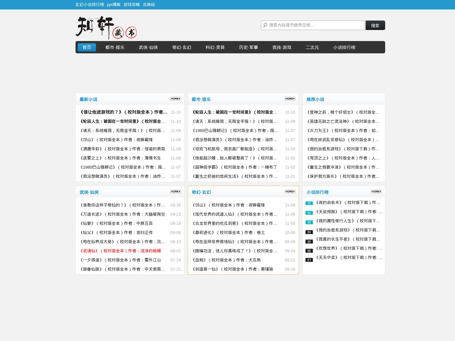Open 《最初进化》 novel link
The width and height of the screenshot is (455, 341).
click(x=228, y=232)
